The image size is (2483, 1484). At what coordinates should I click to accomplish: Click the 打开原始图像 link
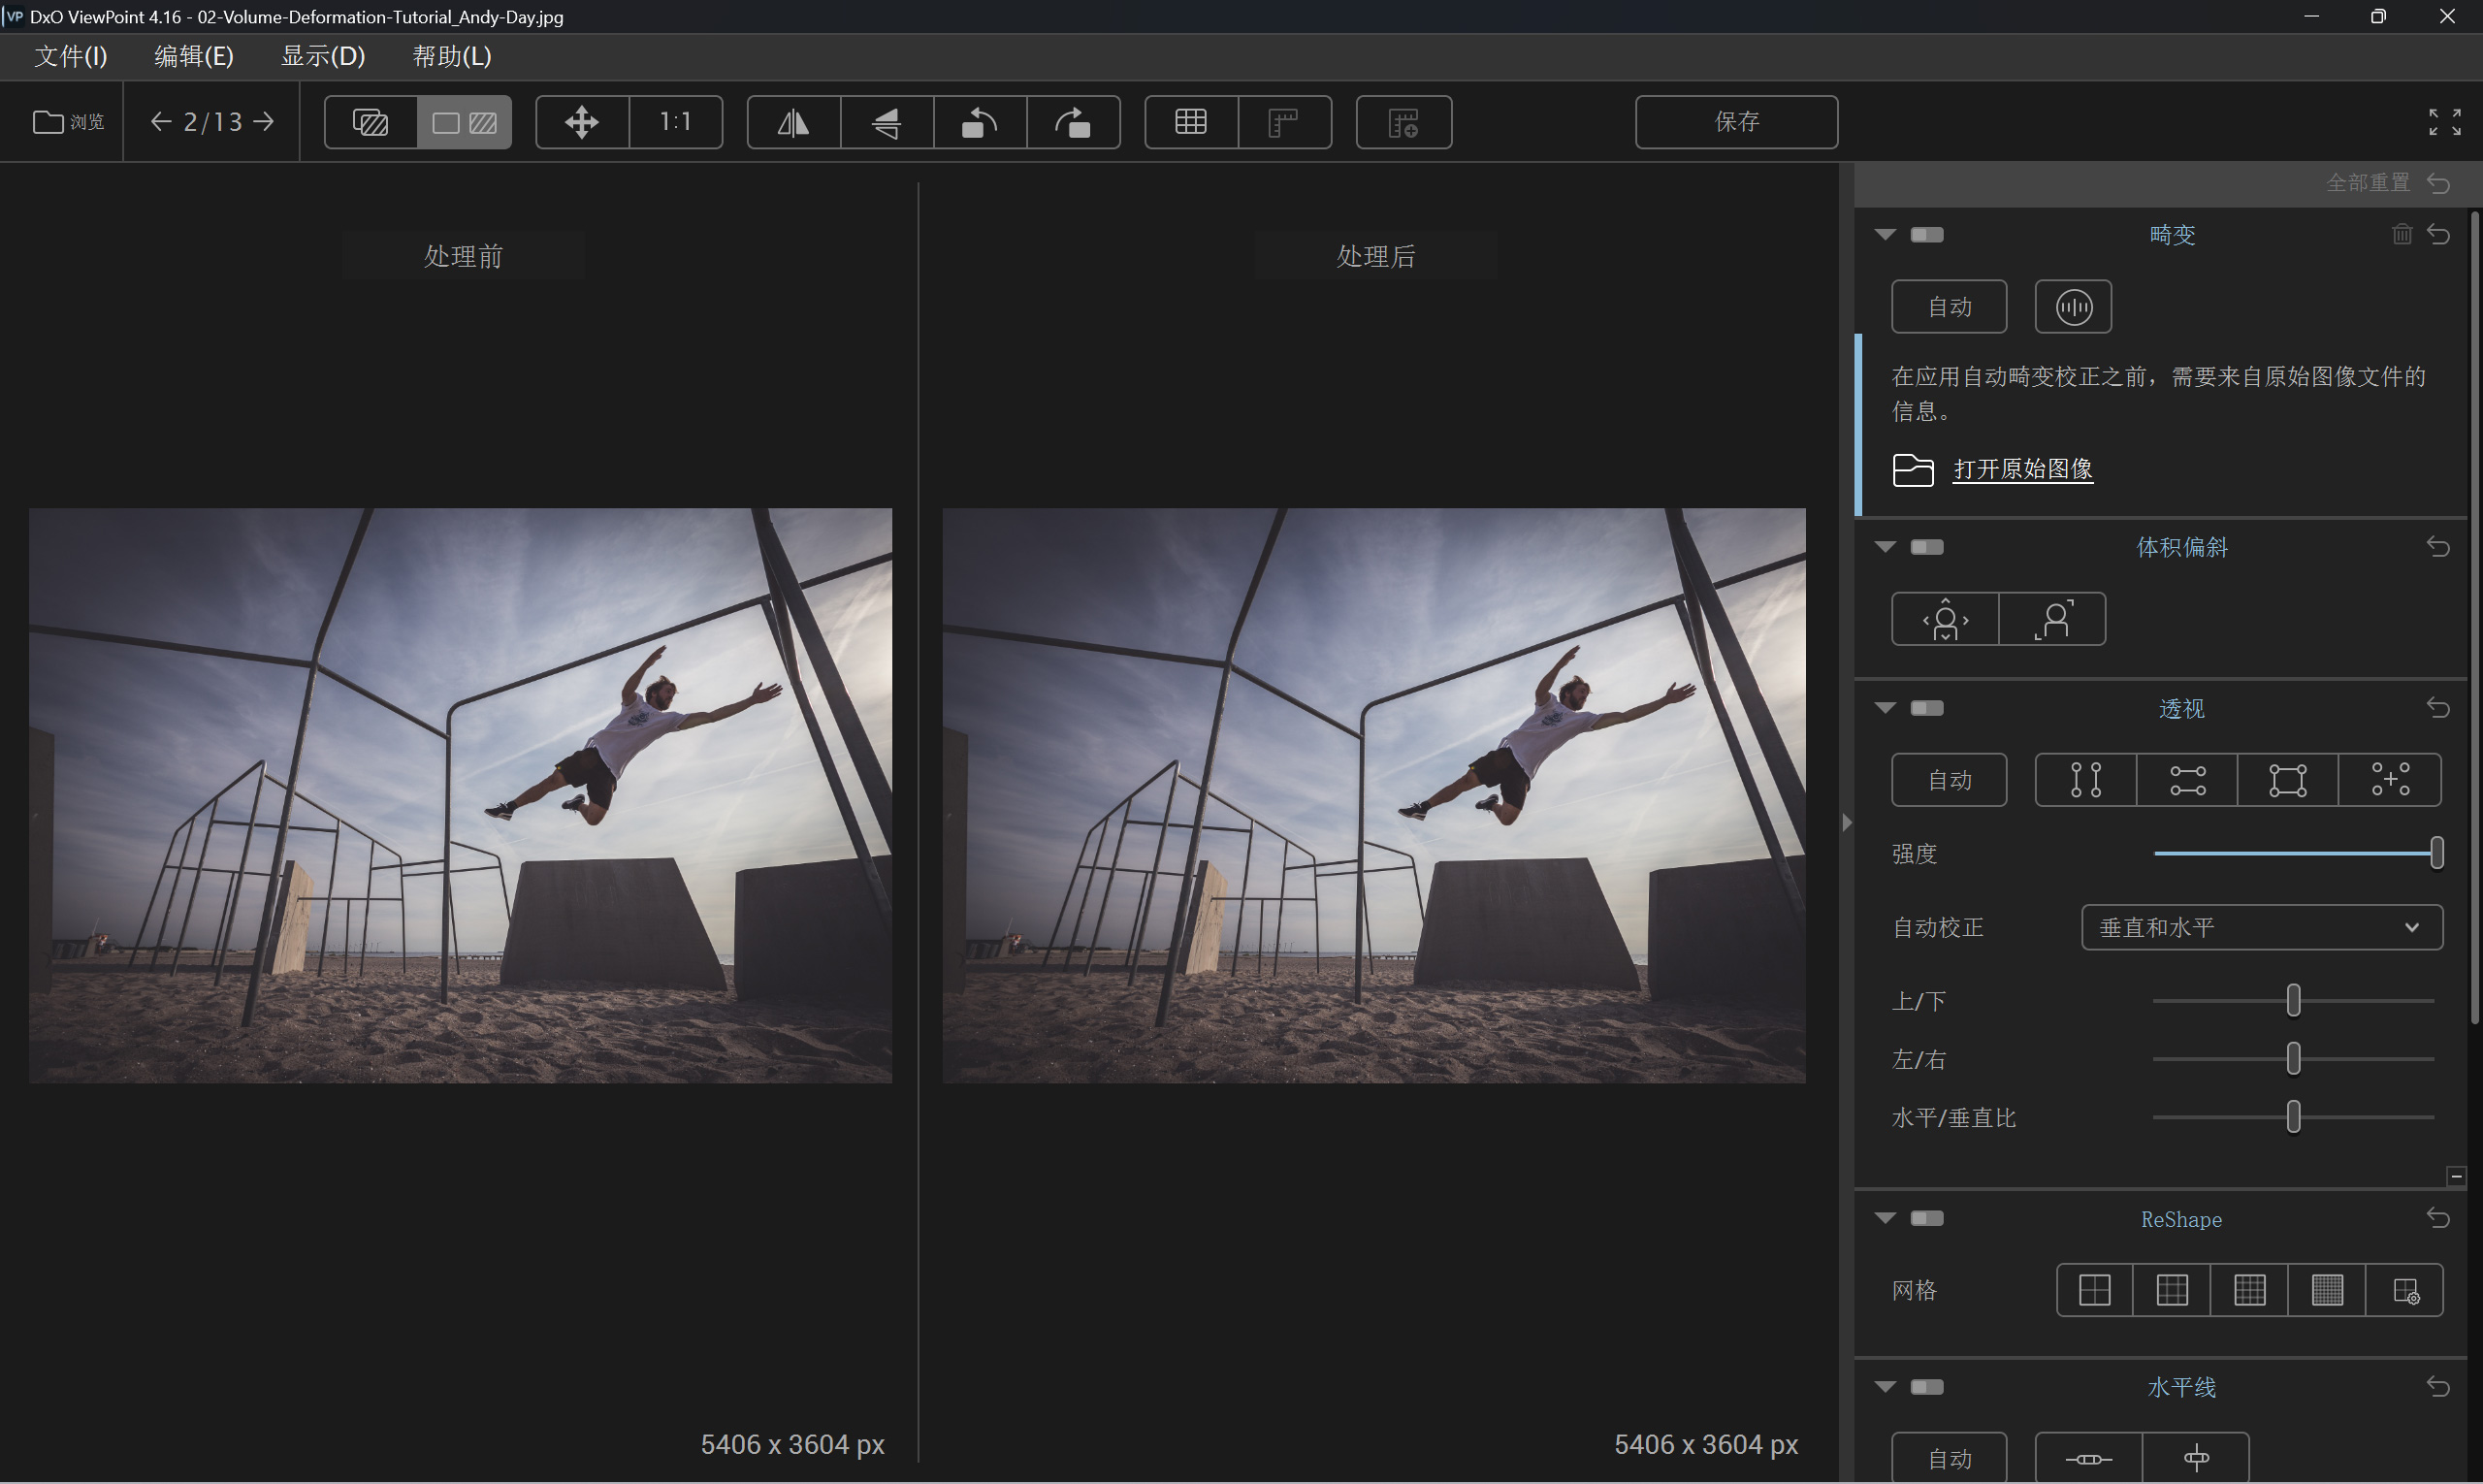2022,469
